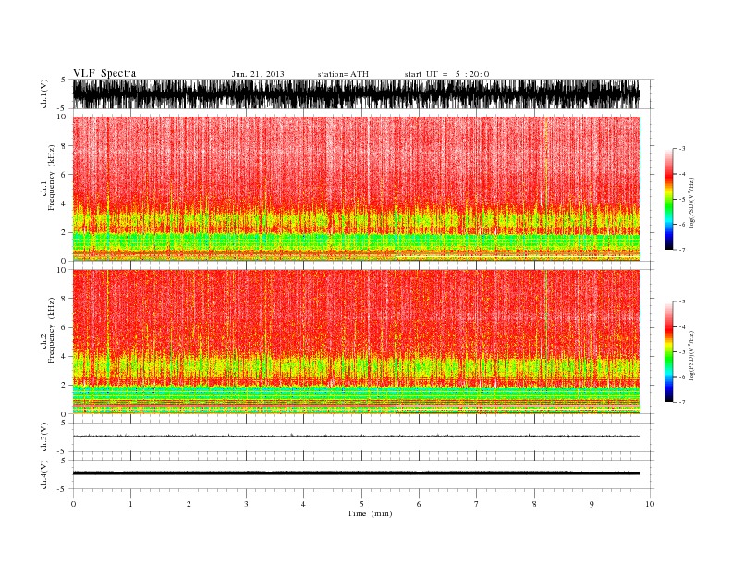Viewport: 732px width, 566px height.
Task: Click time axis tick label '1'
Action: click(130, 504)
